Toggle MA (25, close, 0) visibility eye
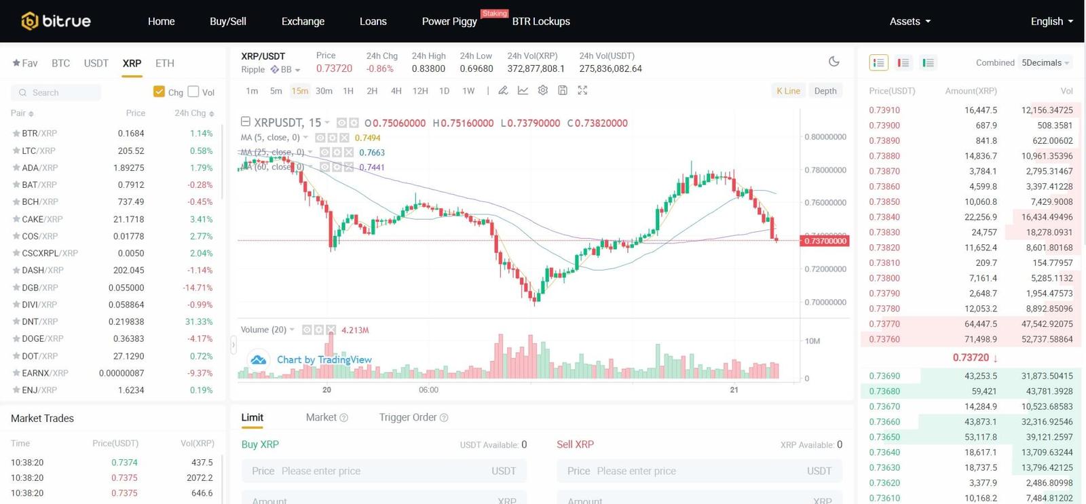 (325, 153)
